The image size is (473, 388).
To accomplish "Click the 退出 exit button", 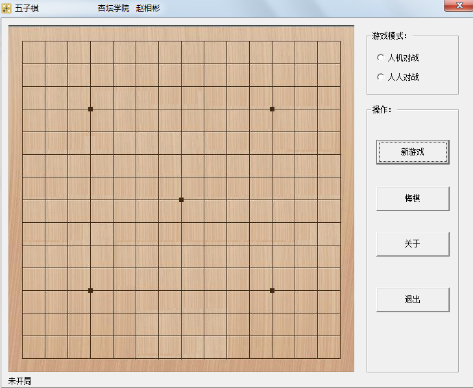I will pos(413,300).
